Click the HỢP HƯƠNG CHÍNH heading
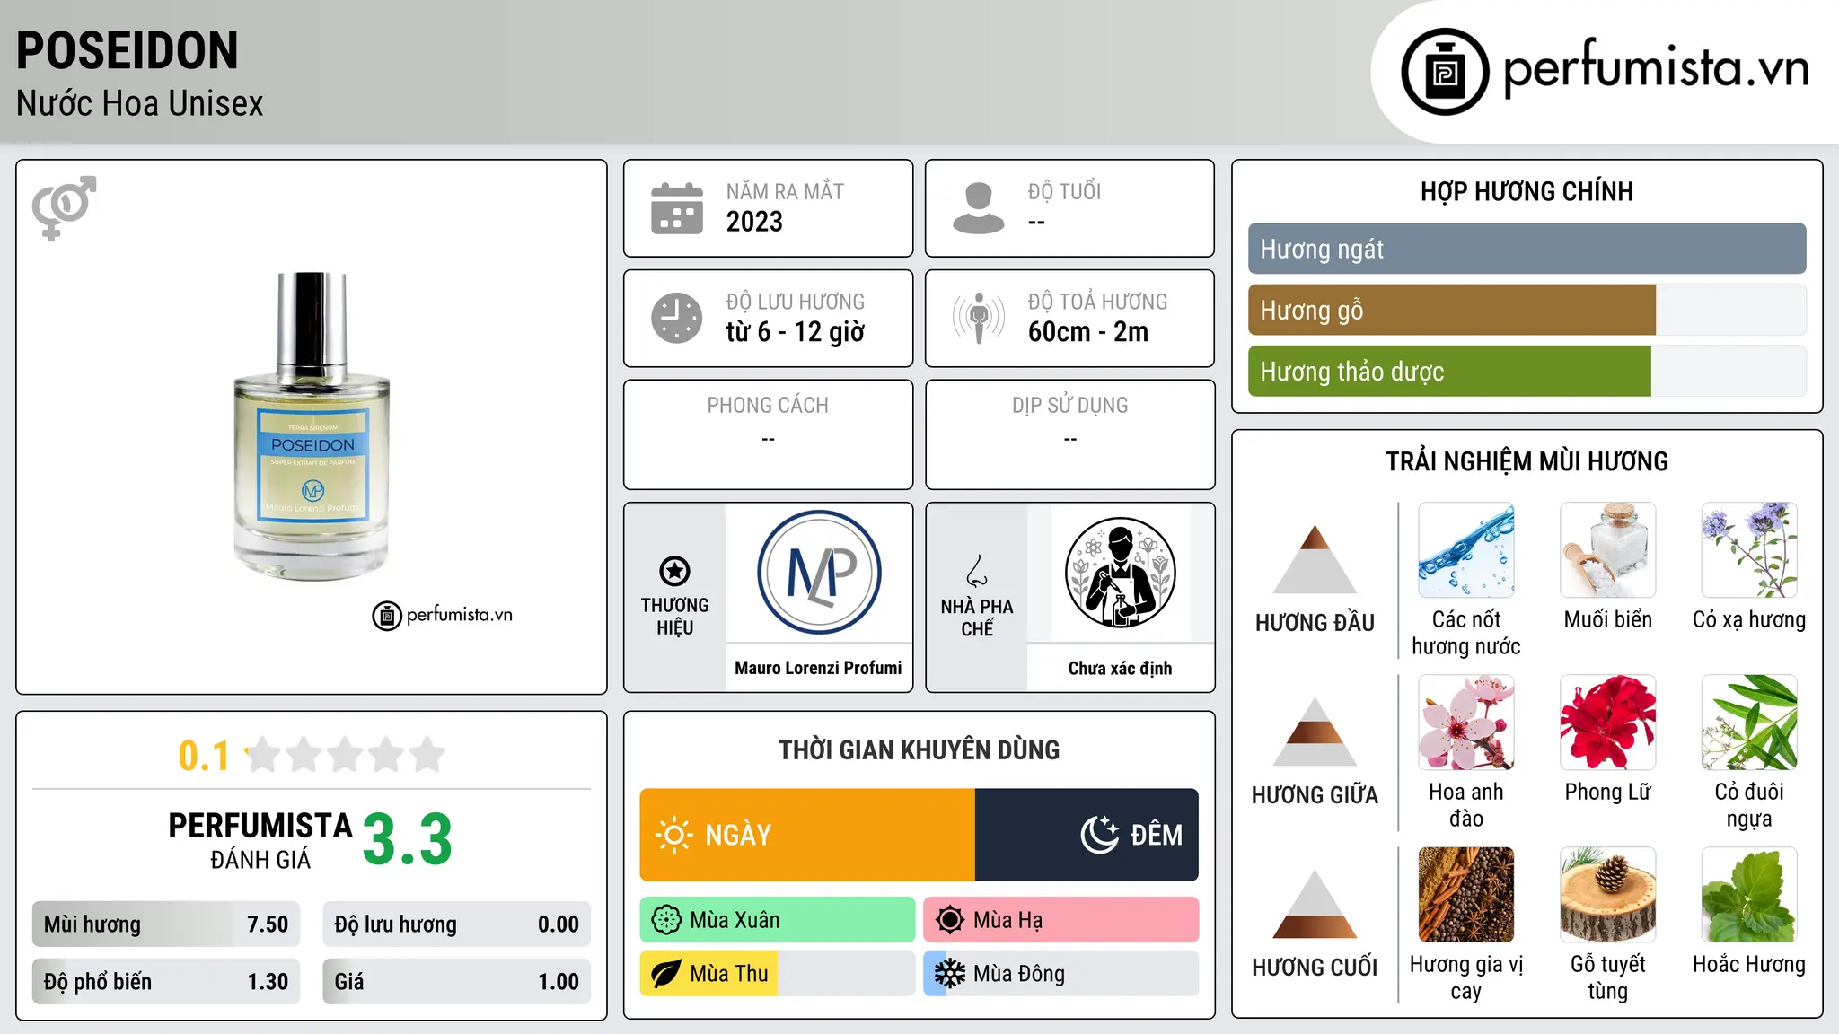The width and height of the screenshot is (1839, 1034). coord(1527,191)
